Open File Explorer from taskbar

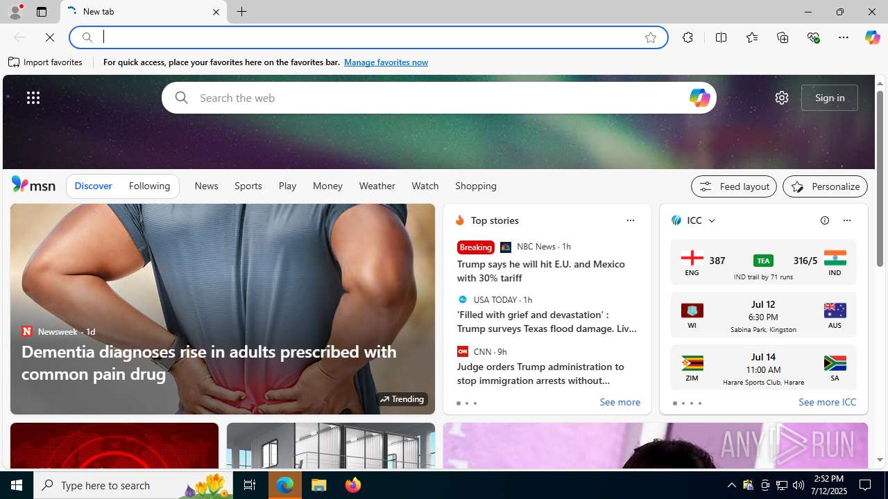(319, 485)
